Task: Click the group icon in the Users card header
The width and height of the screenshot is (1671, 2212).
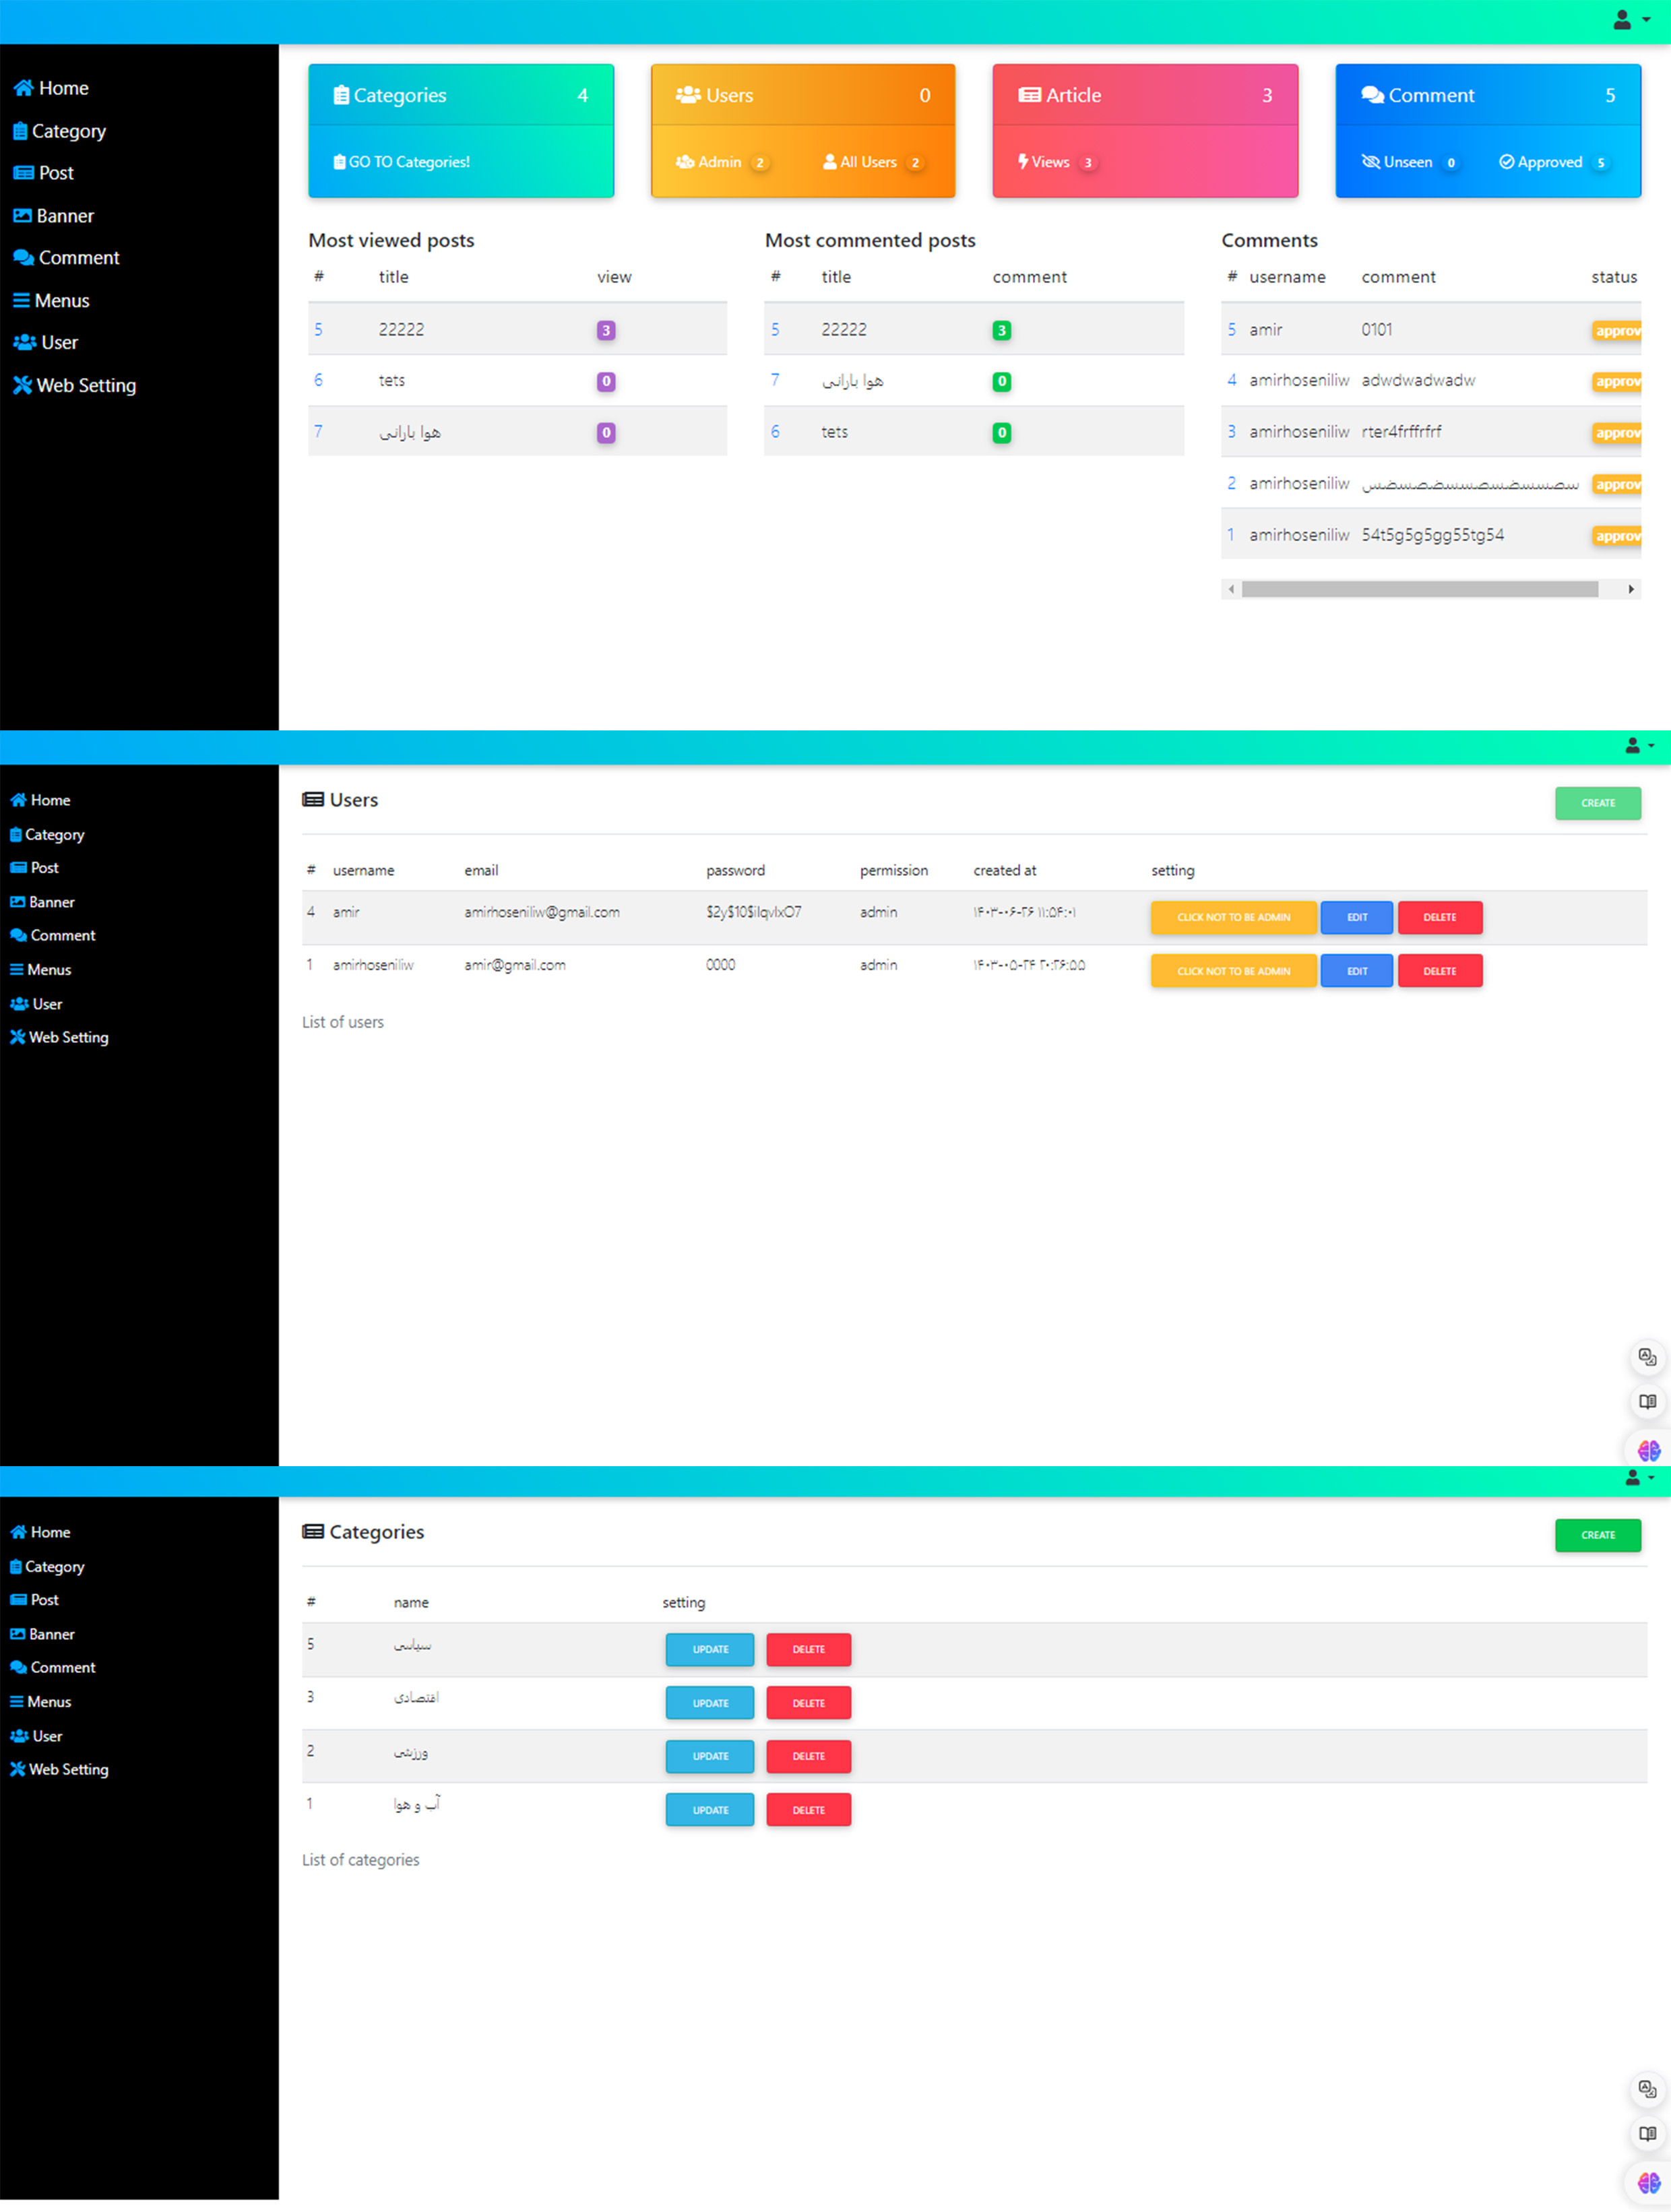Action: [688, 95]
